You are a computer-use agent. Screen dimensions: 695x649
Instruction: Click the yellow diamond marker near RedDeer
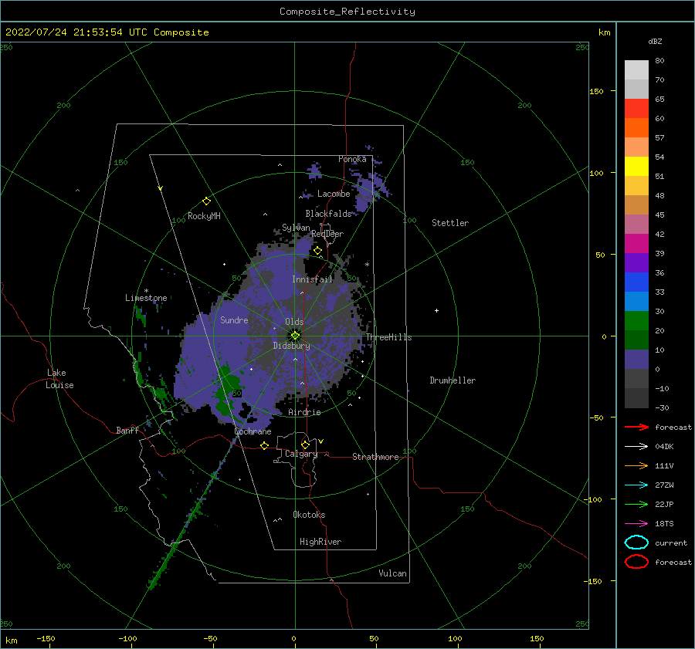tap(317, 251)
